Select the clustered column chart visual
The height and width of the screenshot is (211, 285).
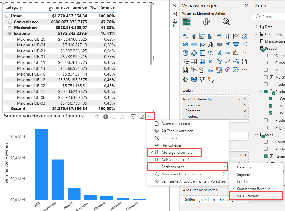(x=211, y=36)
